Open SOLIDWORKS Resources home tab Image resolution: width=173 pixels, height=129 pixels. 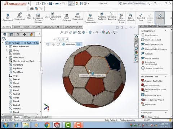136,37
